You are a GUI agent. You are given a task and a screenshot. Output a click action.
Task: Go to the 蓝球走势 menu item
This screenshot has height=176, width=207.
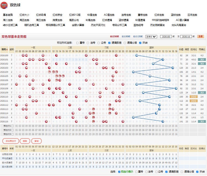click(x=176, y=15)
